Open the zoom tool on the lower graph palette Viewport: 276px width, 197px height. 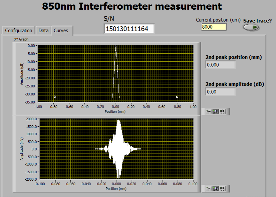[216, 189]
